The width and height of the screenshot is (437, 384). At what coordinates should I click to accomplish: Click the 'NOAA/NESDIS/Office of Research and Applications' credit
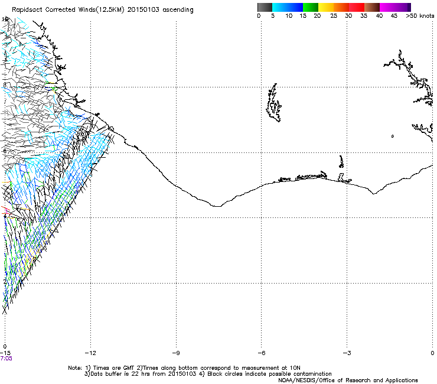tap(348, 380)
